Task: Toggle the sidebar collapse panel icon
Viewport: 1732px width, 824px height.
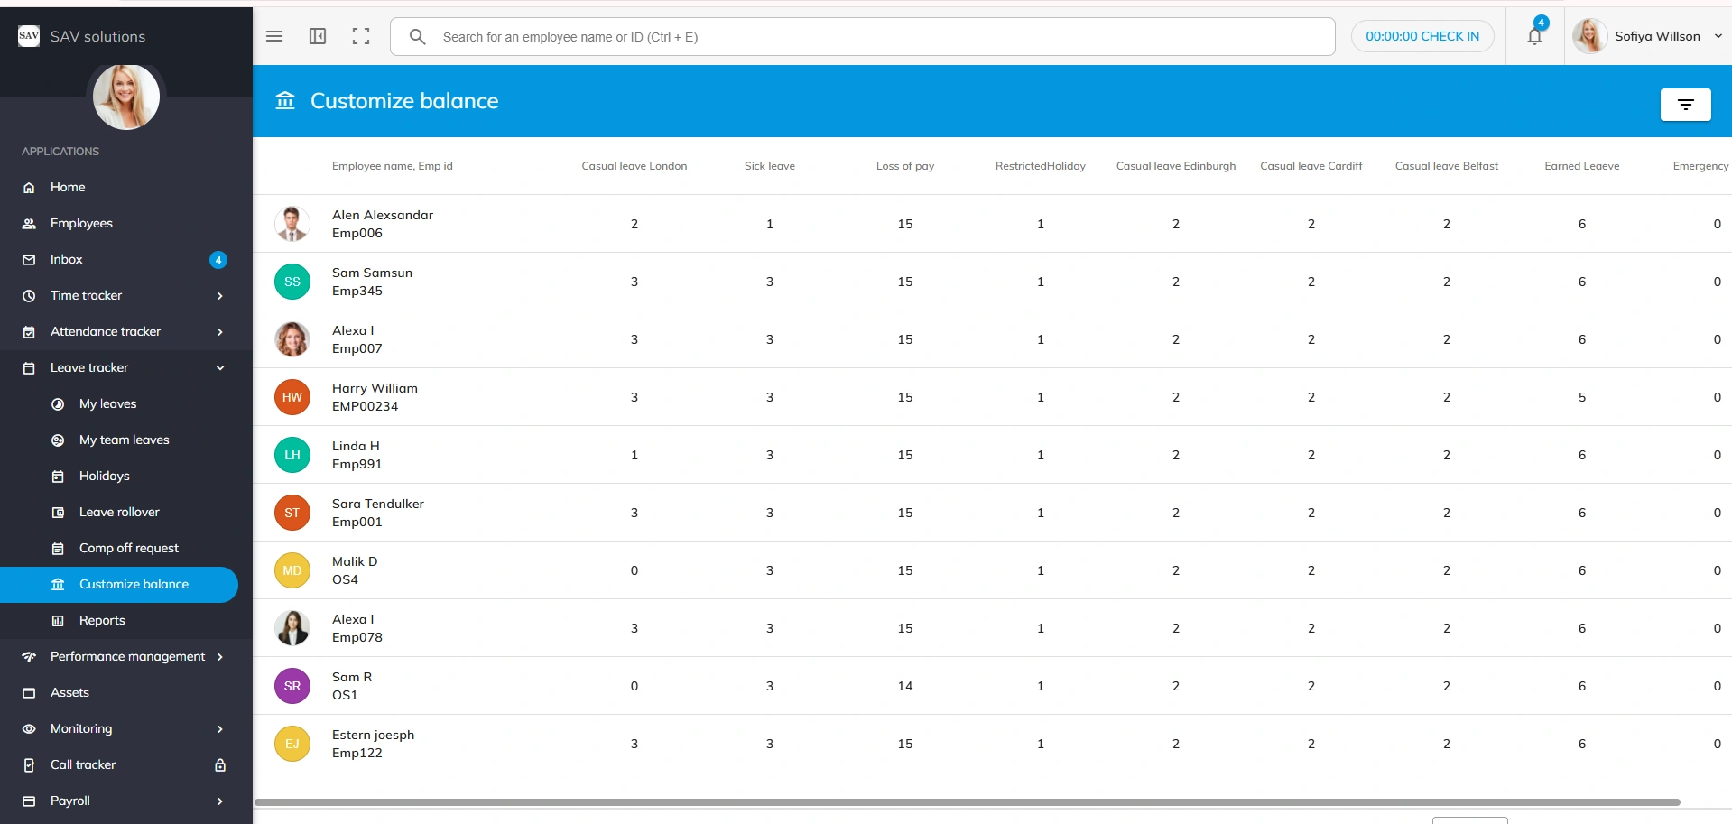Action: [318, 36]
